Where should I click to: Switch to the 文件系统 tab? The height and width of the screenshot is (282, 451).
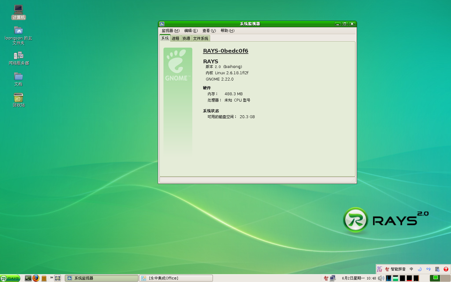pyautogui.click(x=200, y=39)
